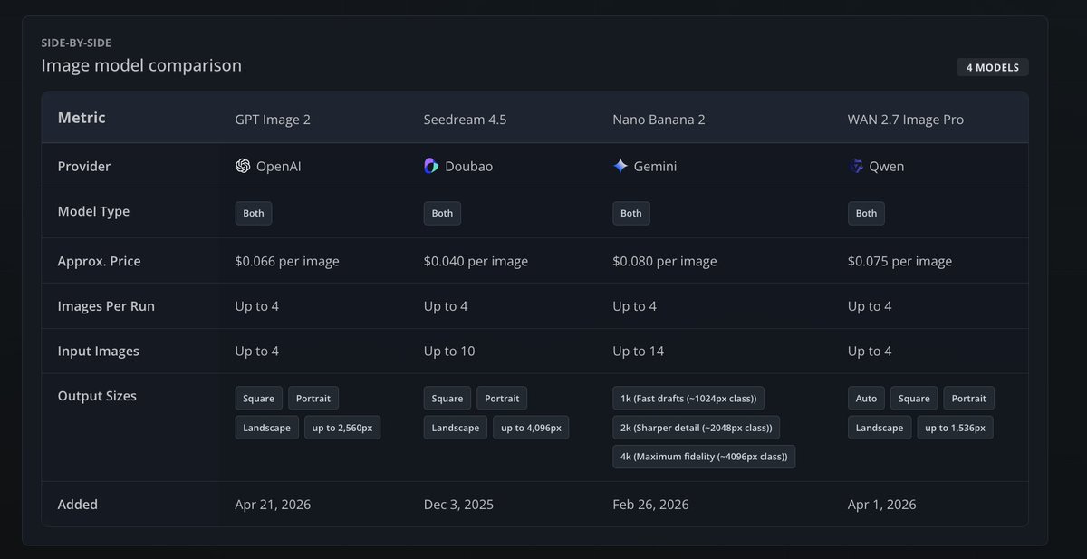Click the Image model comparison heading
The height and width of the screenshot is (559, 1087).
(141, 65)
